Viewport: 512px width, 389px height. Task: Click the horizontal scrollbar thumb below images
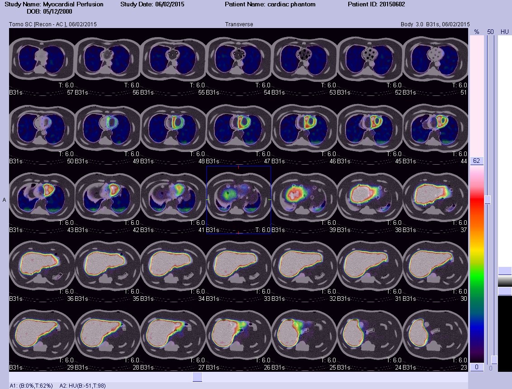pyautogui.click(x=197, y=377)
